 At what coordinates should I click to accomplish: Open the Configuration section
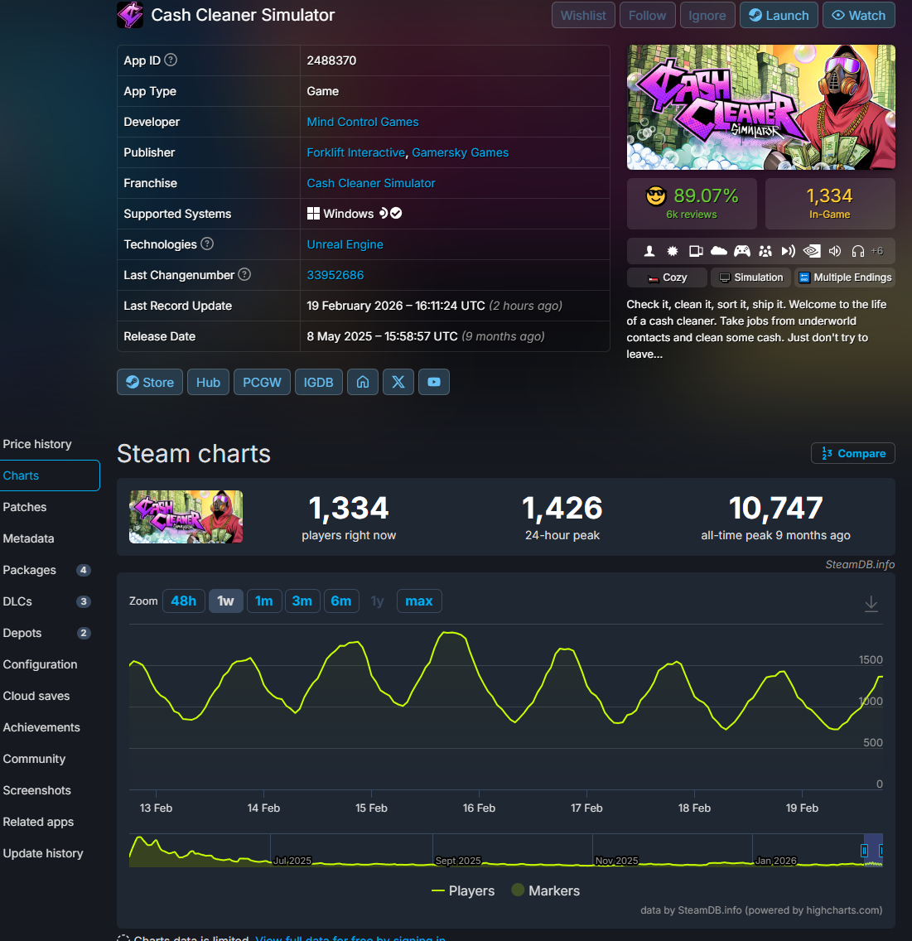[41, 664]
